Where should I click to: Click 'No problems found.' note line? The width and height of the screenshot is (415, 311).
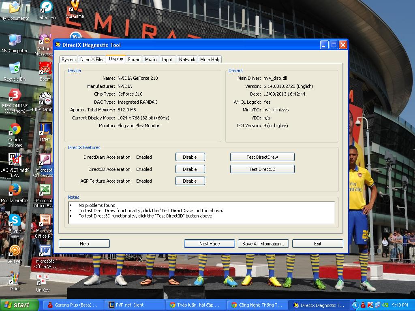tap(98, 205)
